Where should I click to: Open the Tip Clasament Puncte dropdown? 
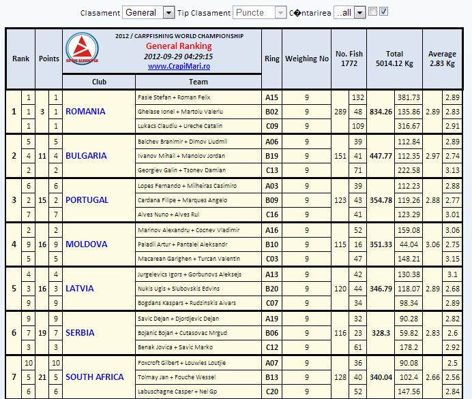click(259, 13)
